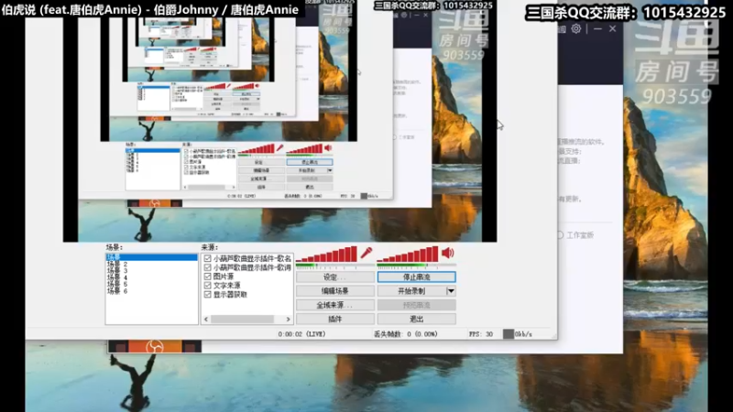Activate 场景 5 in the scenes list

(x=117, y=284)
